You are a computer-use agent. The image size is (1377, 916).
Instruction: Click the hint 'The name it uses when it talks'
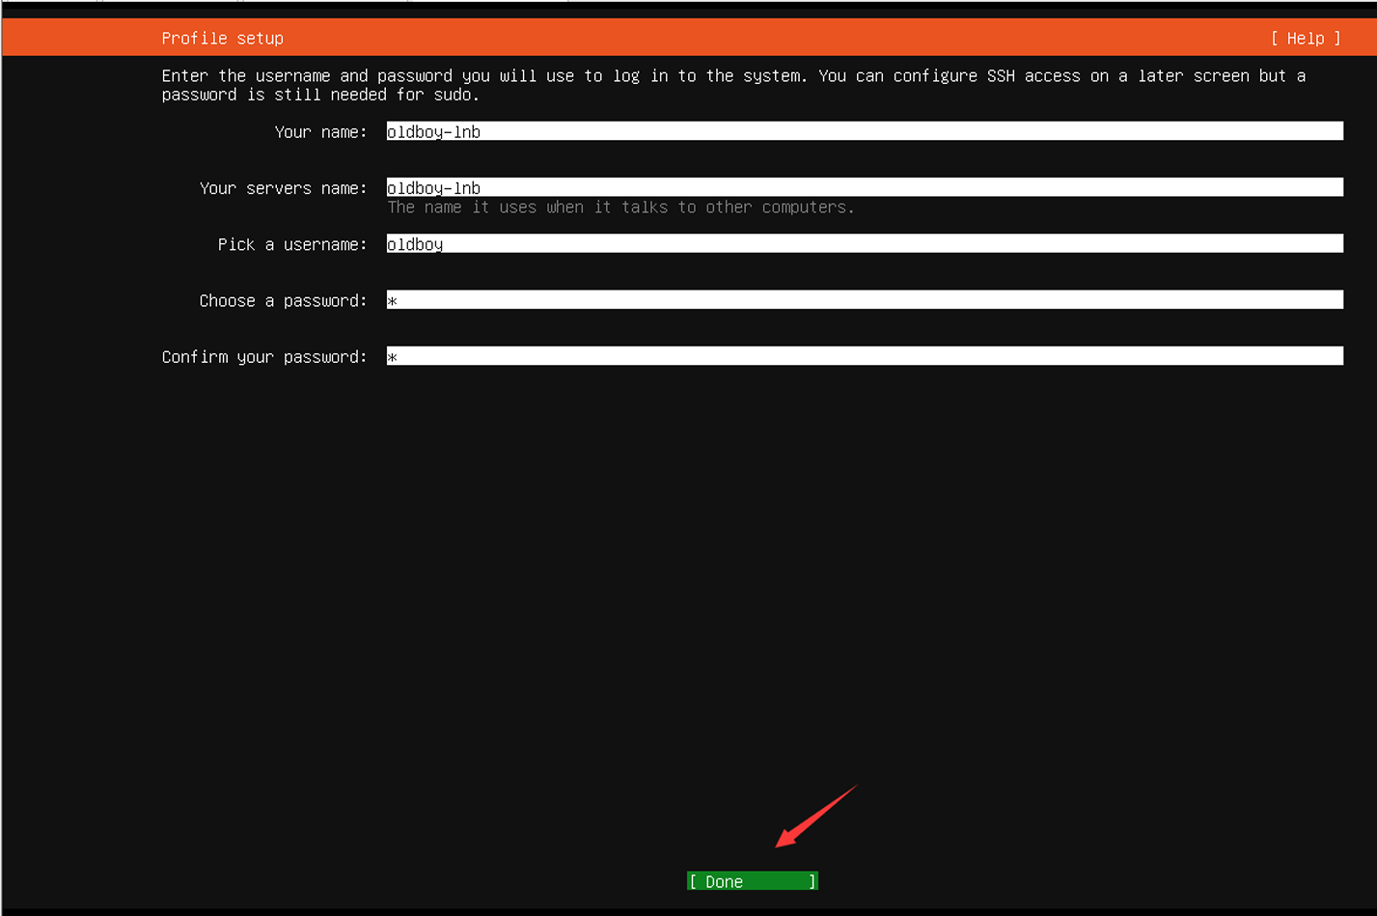click(x=620, y=208)
